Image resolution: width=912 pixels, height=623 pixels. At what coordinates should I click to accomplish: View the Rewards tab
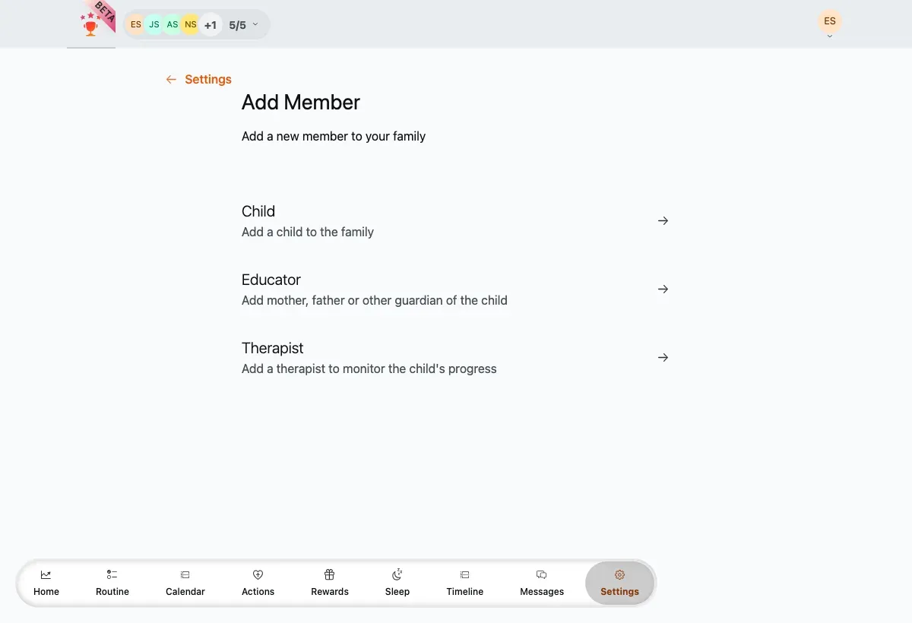coord(330,583)
